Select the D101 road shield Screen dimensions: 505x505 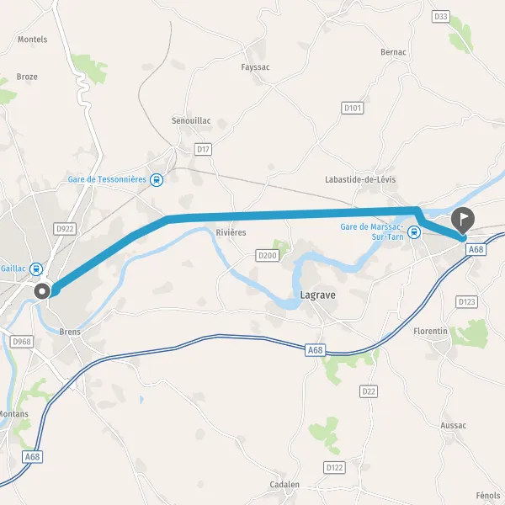tap(353, 108)
